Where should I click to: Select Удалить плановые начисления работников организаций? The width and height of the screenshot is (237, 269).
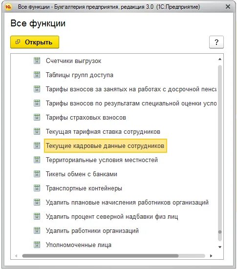tap(127, 203)
